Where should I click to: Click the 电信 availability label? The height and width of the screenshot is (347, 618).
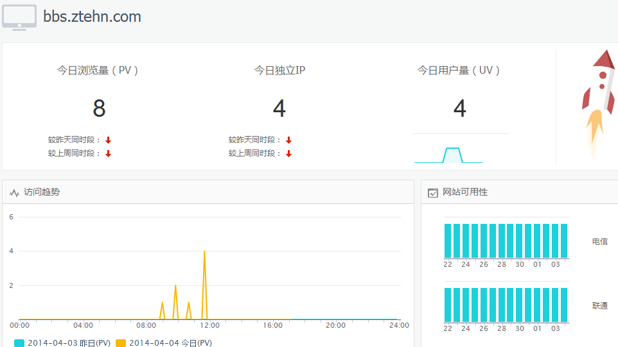pos(600,242)
